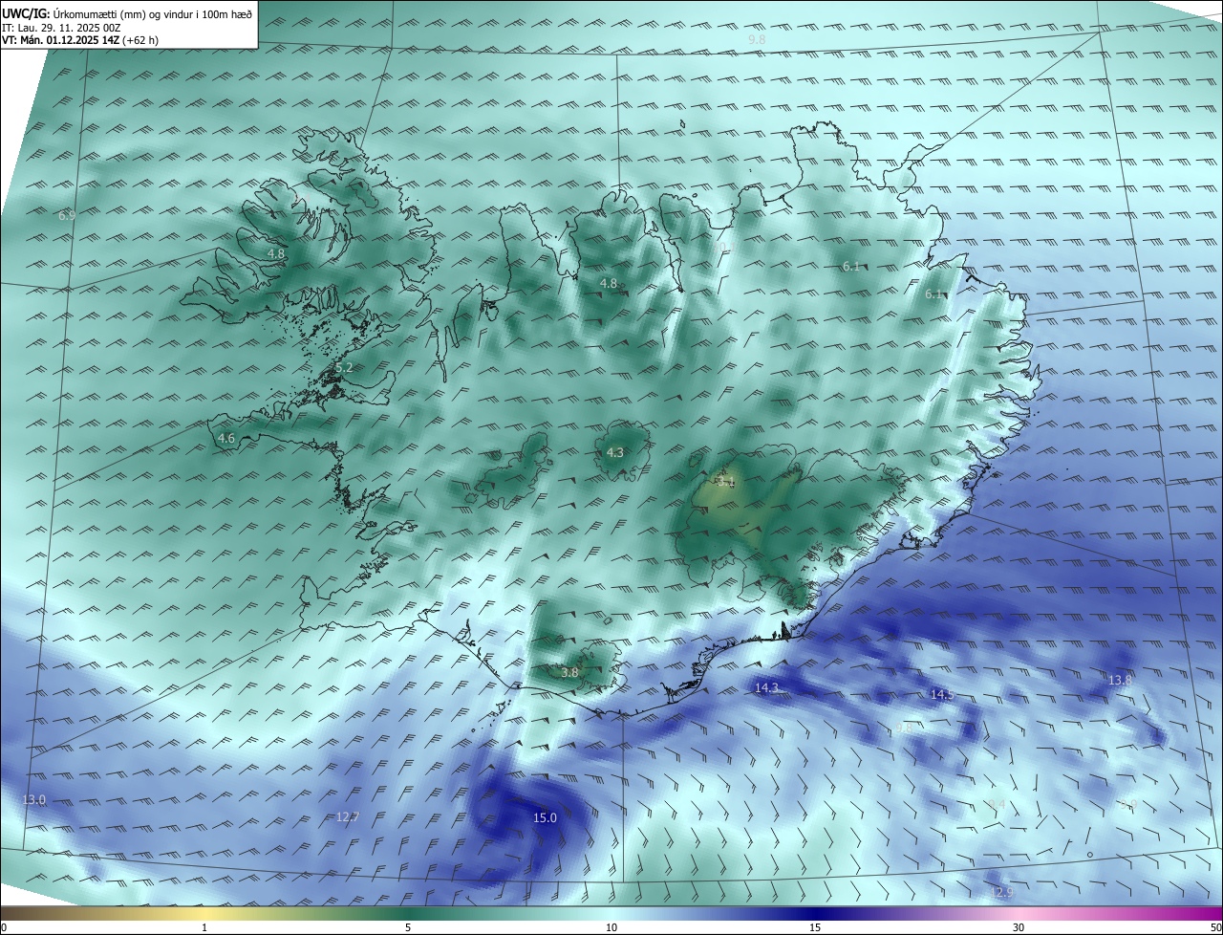Click the 5 tick on the color scale
Screen dimensions: 1223x935
(x=408, y=927)
